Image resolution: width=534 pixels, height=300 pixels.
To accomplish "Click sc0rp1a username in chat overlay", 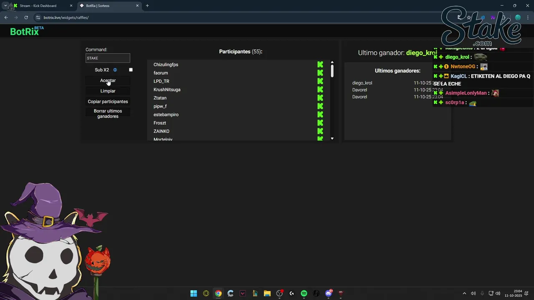I will coord(454,102).
